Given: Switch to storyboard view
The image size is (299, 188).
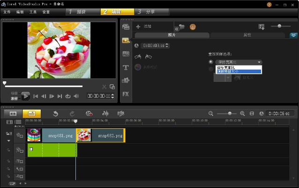Looking at the screenshot, I should (x=13, y=113).
